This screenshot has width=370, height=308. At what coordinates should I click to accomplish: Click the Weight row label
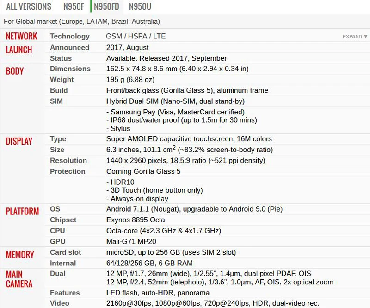point(62,80)
